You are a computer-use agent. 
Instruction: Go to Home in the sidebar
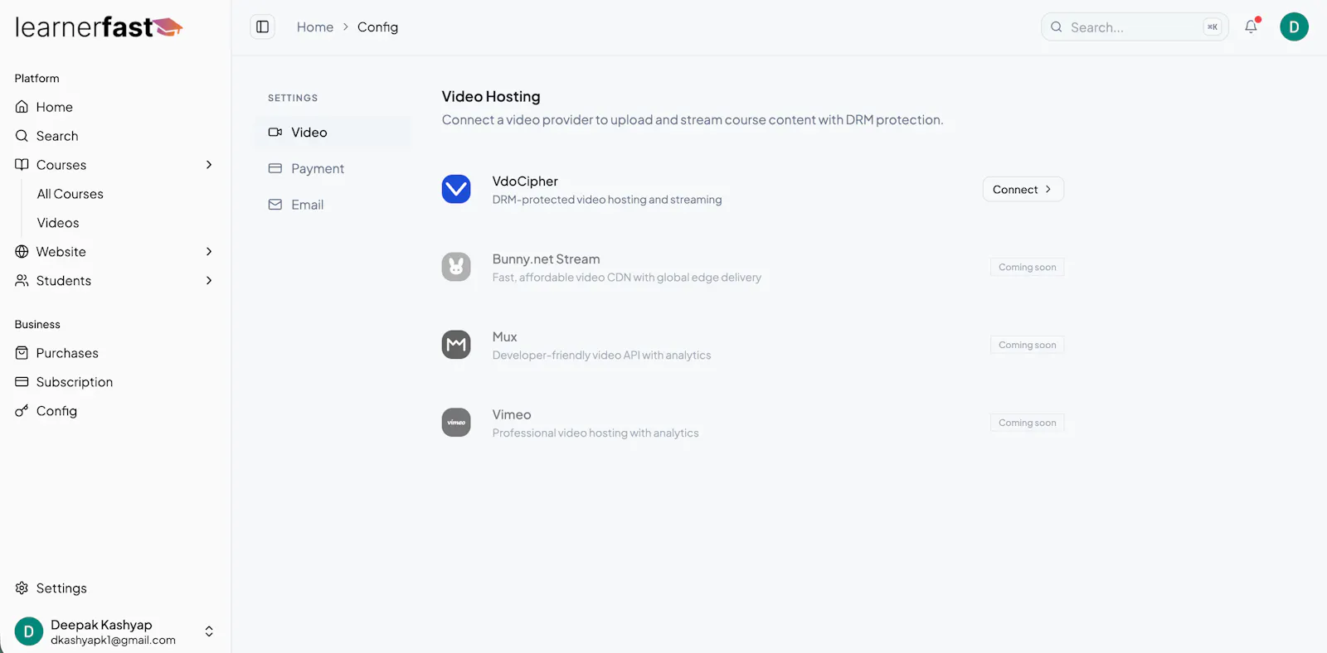(115, 107)
